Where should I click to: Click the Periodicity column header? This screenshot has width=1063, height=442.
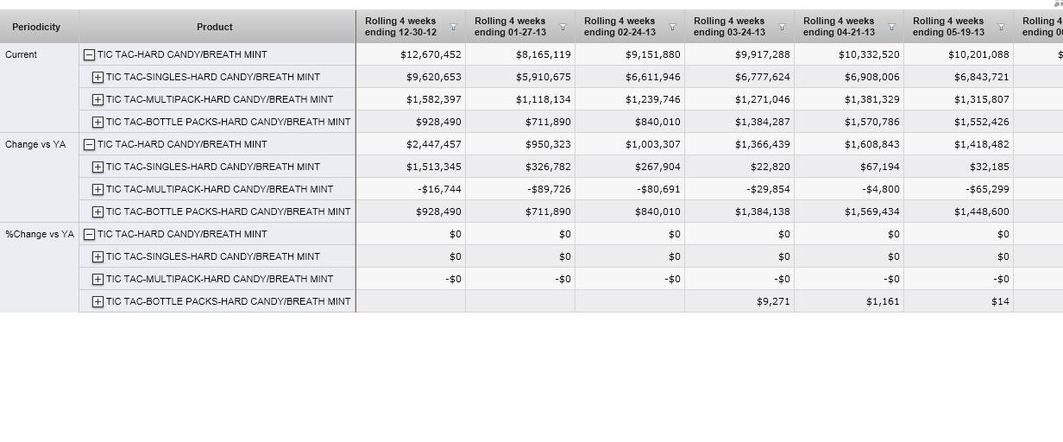click(36, 27)
